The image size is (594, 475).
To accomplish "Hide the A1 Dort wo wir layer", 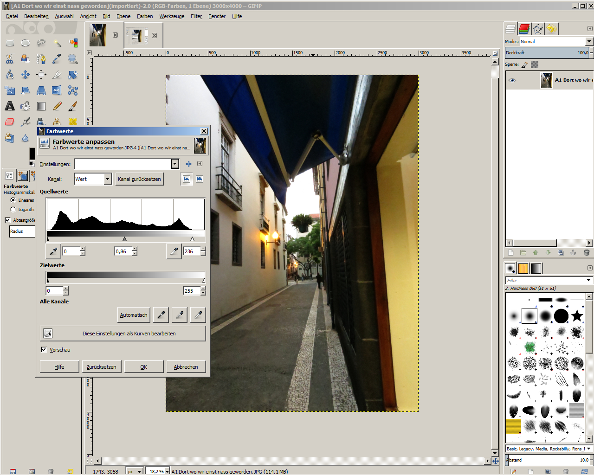I will pos(512,80).
